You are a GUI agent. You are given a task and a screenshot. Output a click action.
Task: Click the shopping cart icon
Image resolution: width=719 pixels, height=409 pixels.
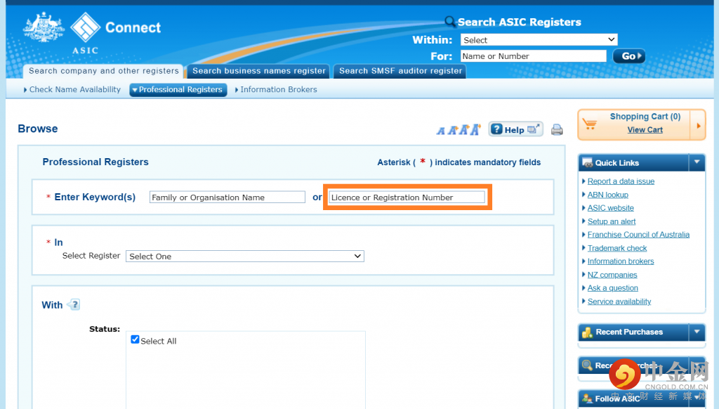click(x=590, y=124)
